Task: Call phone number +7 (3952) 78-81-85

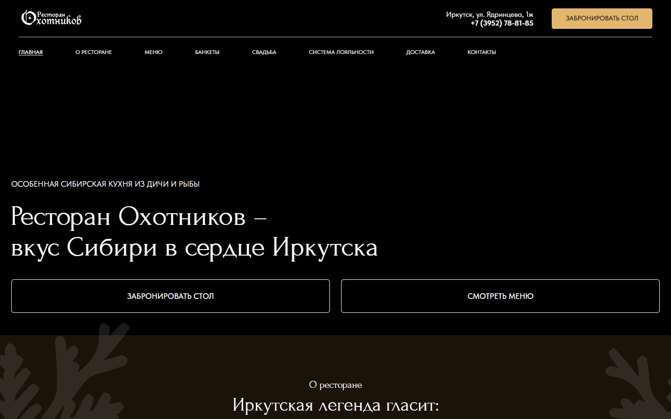Action: click(x=502, y=23)
